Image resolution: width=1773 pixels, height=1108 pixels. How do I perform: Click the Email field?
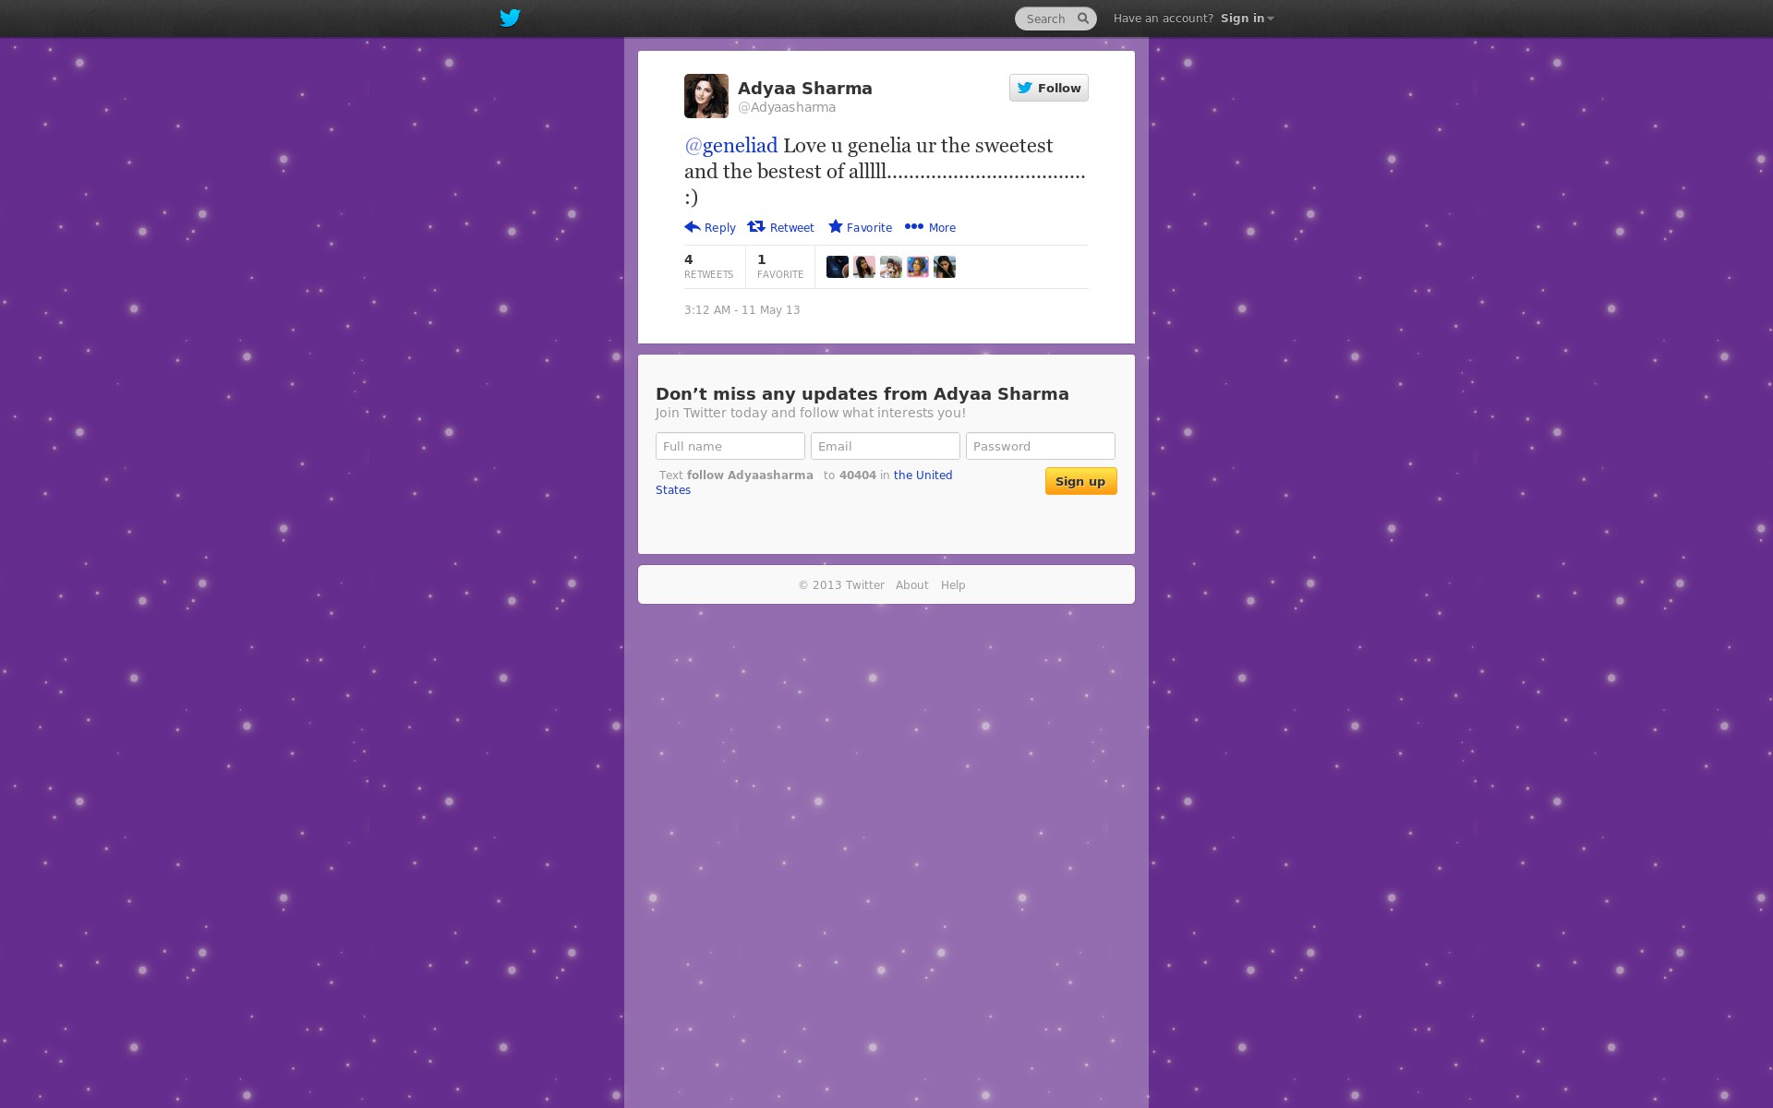(886, 446)
